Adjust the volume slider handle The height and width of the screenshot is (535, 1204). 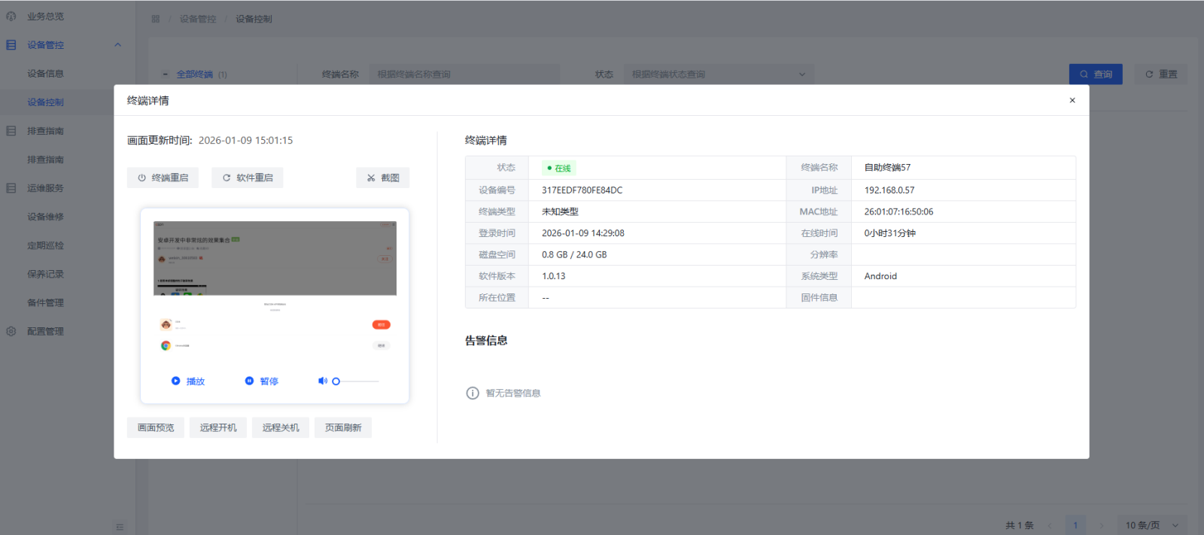click(336, 381)
